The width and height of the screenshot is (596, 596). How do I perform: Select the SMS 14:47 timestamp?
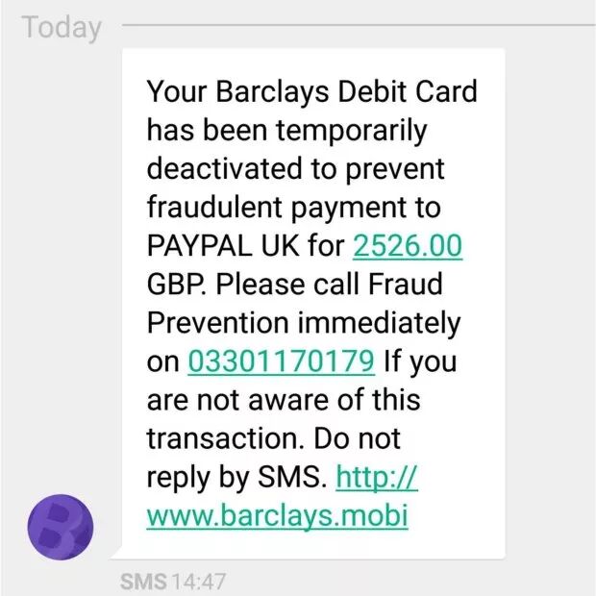pos(173,582)
